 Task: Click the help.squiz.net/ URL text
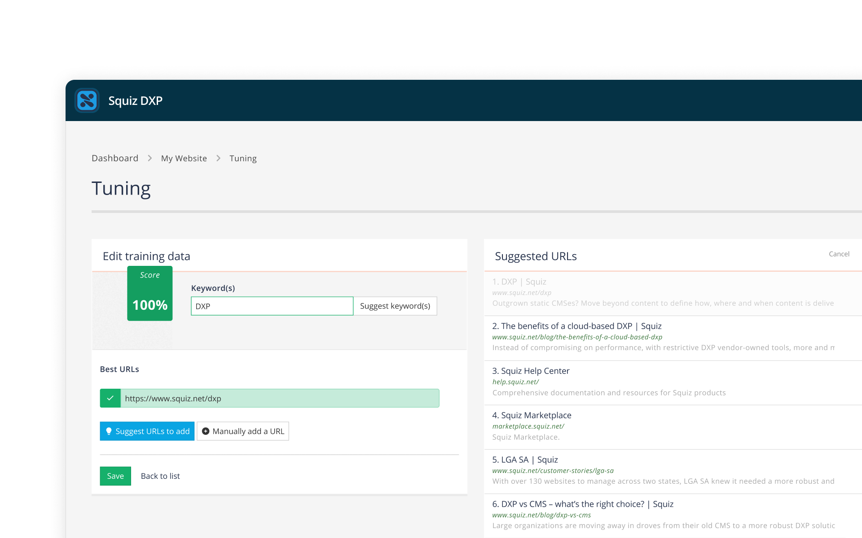click(515, 382)
